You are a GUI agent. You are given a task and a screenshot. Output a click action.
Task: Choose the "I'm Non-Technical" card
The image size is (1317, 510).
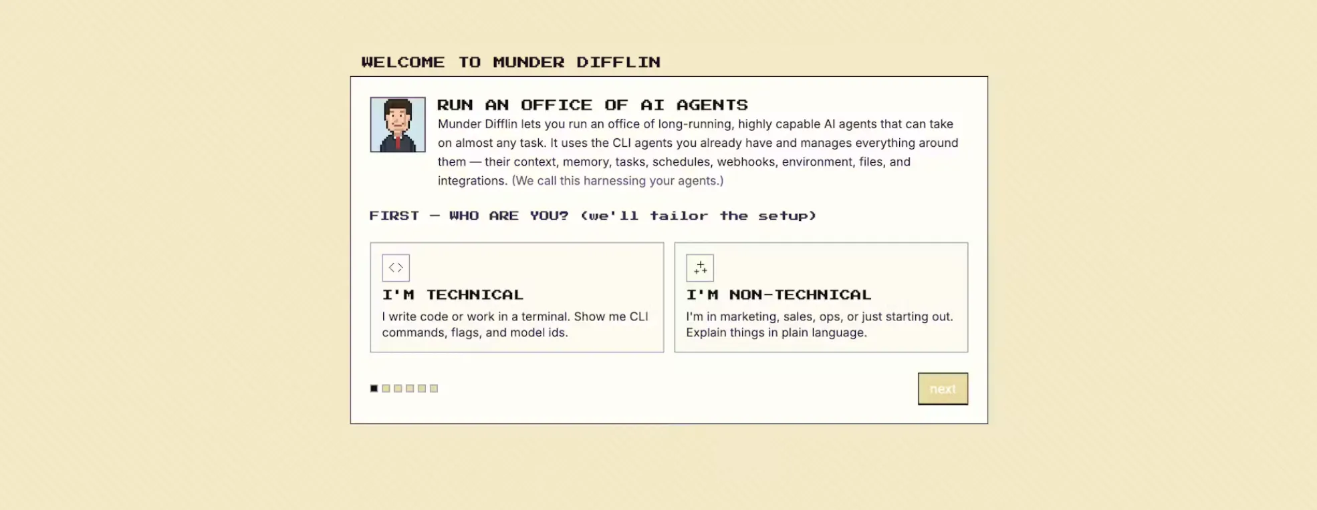coord(821,297)
